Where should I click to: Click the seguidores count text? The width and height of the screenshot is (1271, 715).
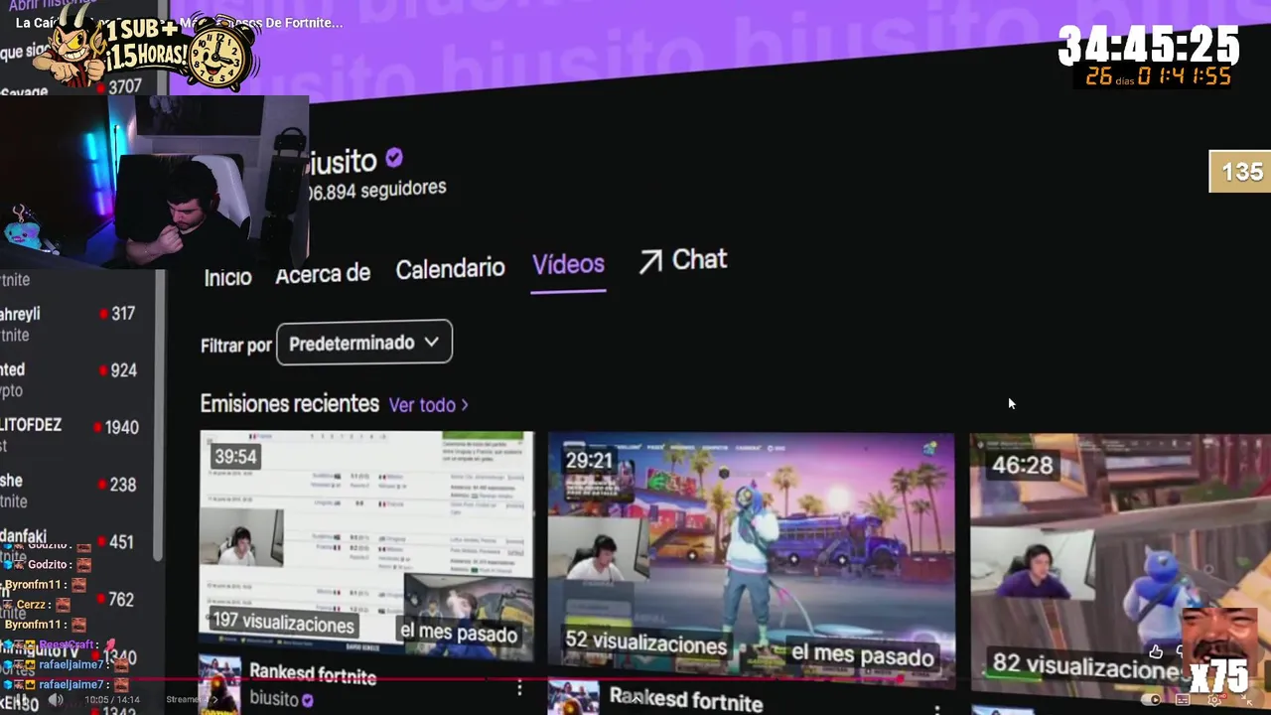click(377, 190)
